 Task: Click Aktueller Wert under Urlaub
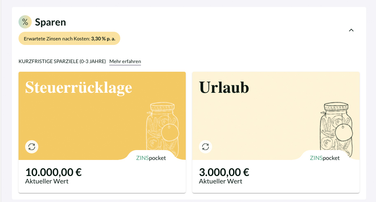pyautogui.click(x=221, y=181)
